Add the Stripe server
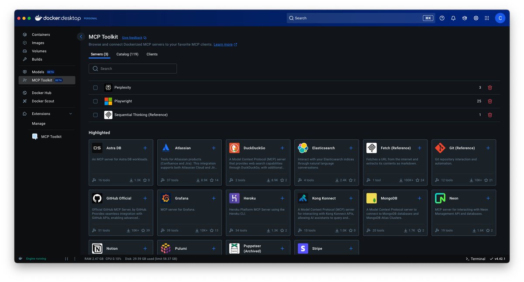Image resolution: width=524 pixels, height=282 pixels. [351, 248]
